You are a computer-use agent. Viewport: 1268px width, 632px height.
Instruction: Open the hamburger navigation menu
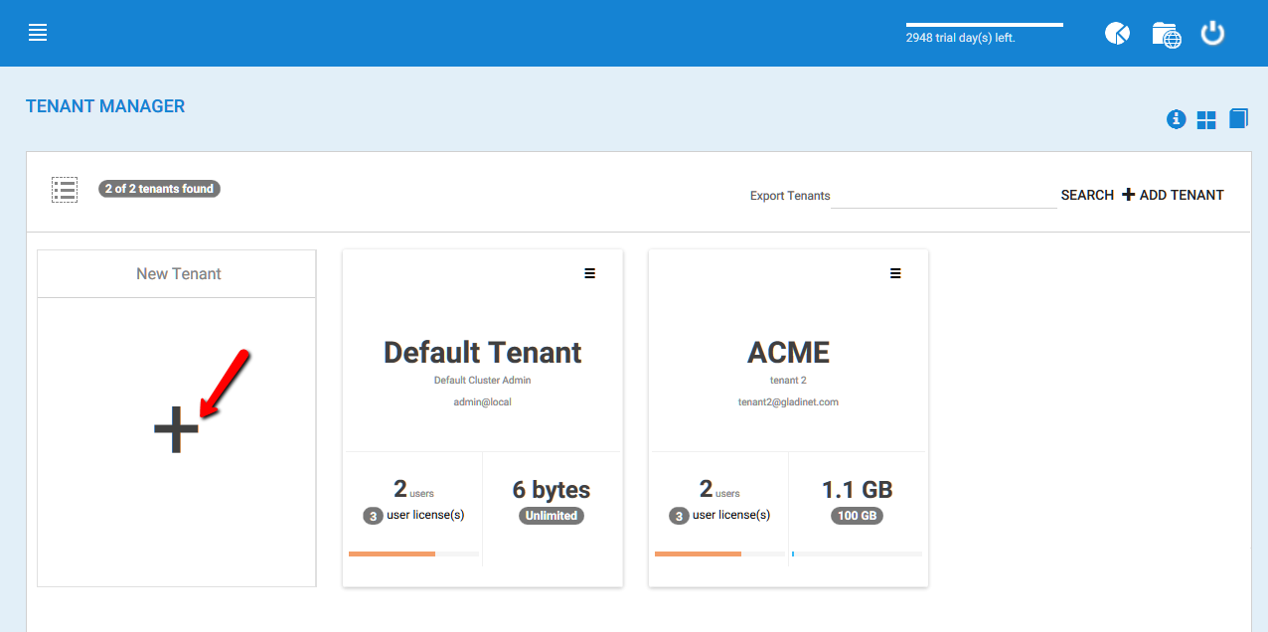click(38, 33)
